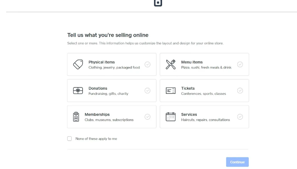
Task: Click 'None of these apply to me' label
Action: point(96,138)
